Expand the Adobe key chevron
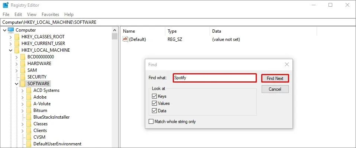The height and width of the screenshot is (148, 356). [22, 97]
